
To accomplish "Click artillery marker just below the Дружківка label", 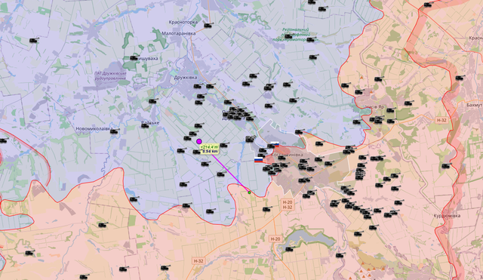I will tap(198, 86).
